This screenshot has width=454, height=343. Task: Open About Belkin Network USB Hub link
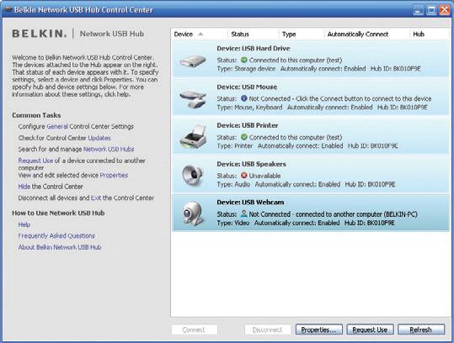pos(60,247)
